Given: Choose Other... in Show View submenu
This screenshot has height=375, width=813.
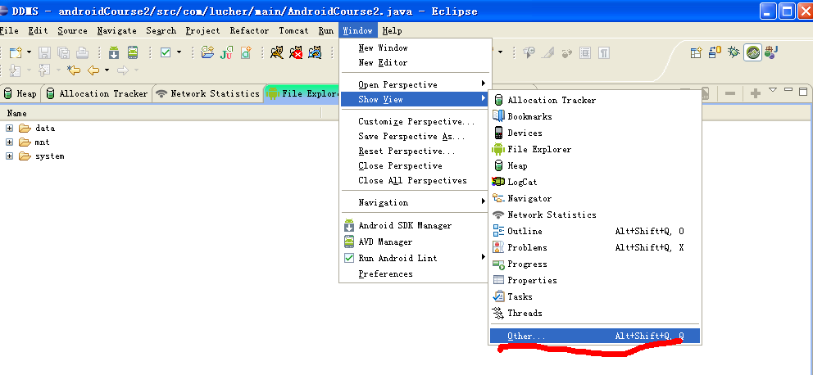Looking at the screenshot, I should point(595,337).
